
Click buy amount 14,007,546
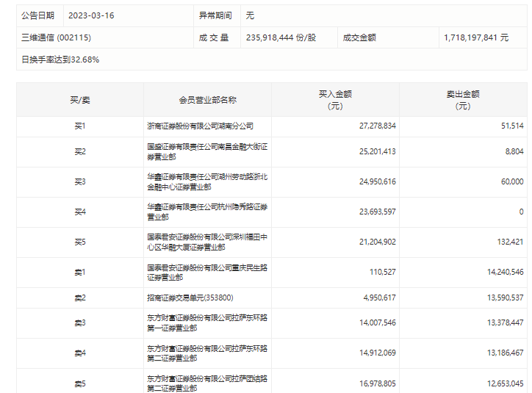coord(377,322)
